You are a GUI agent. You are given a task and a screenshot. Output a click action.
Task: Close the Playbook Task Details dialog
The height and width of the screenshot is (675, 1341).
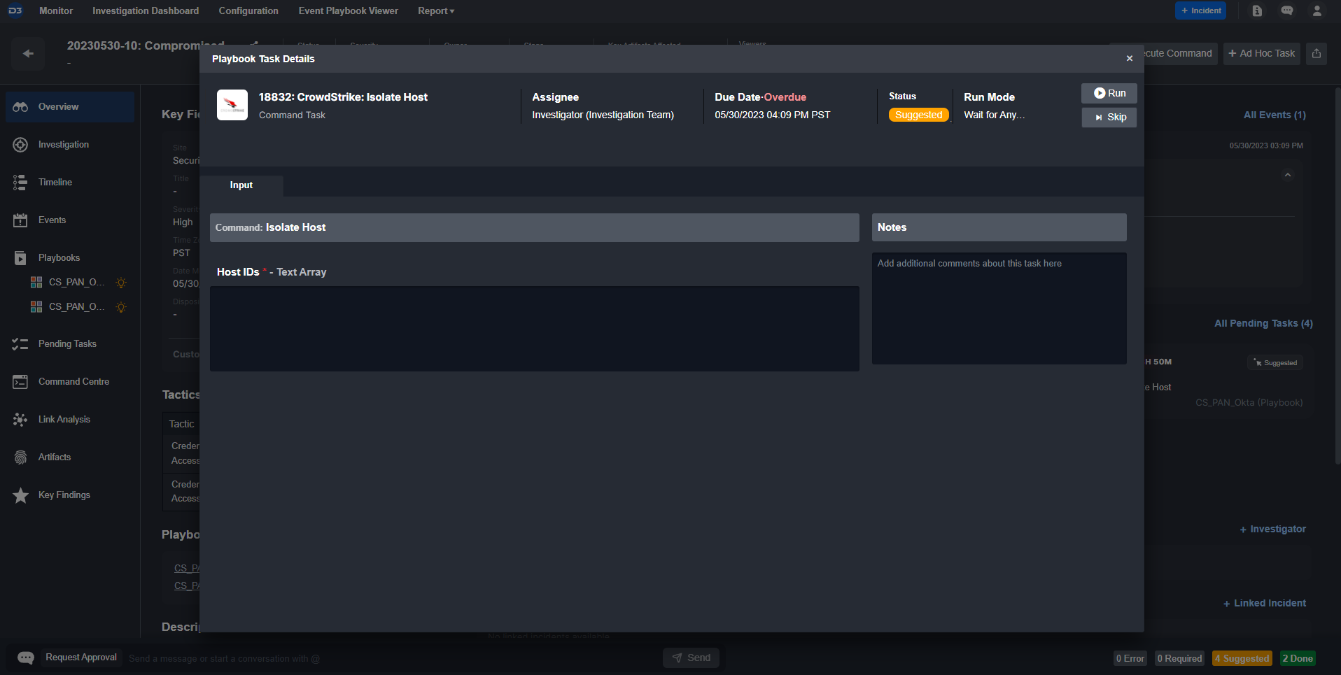1129,59
